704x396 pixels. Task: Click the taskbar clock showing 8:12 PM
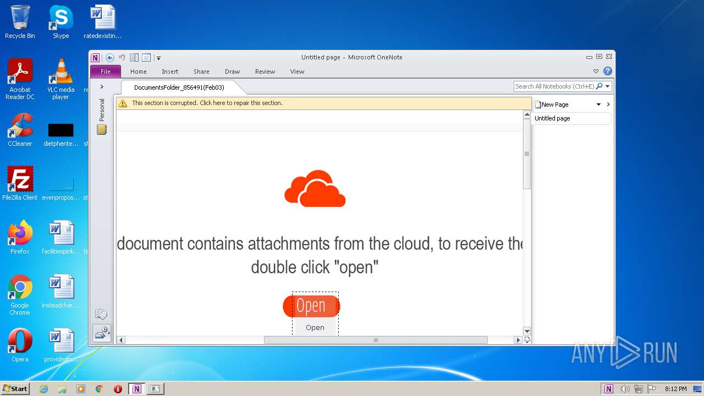pos(675,389)
